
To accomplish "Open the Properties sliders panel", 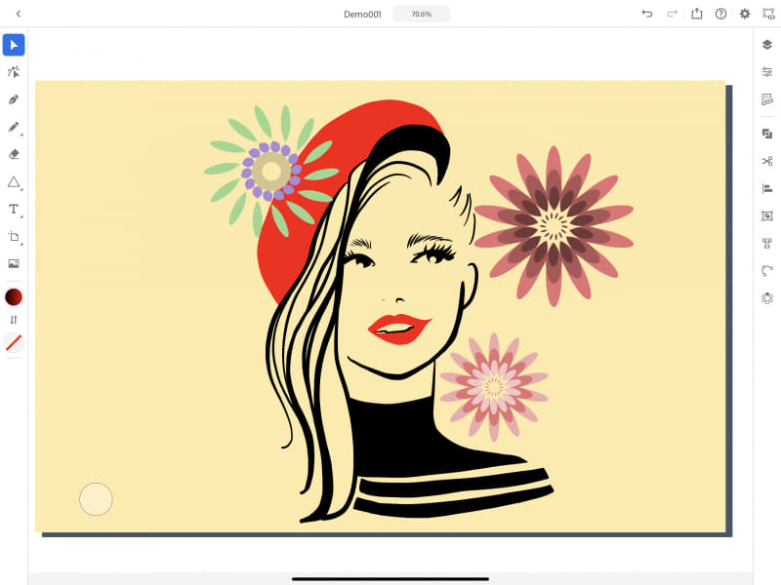I will 767,72.
